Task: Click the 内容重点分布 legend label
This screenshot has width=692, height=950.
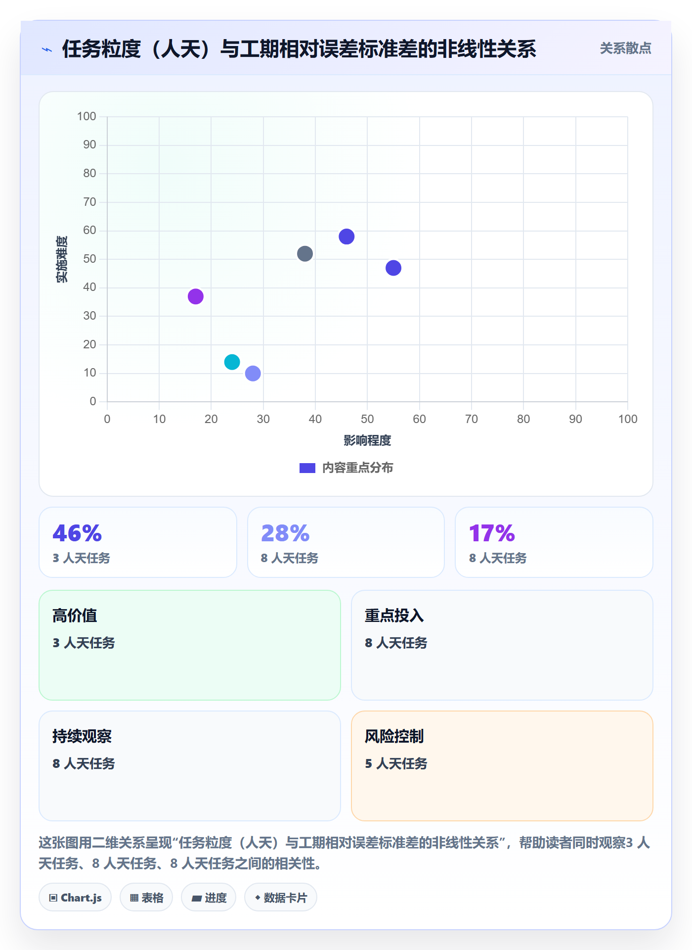Action: [x=357, y=468]
